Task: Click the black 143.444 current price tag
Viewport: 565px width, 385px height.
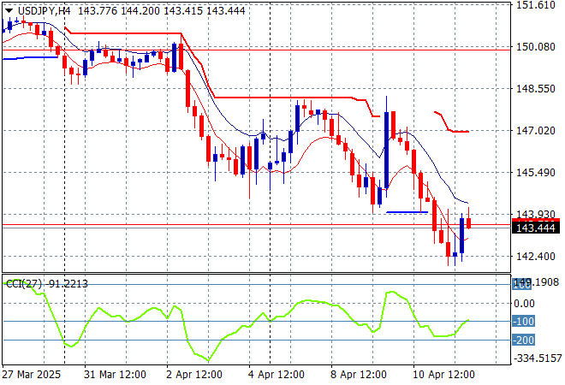Action: 535,228
